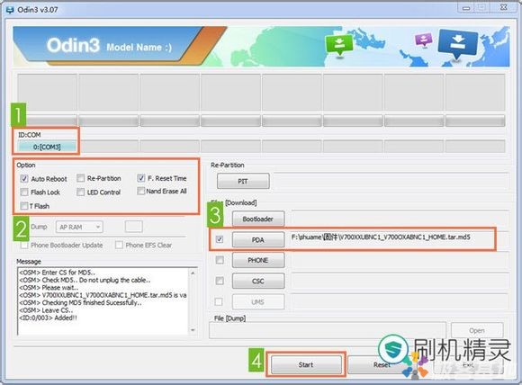Tick the PHONE file checkbox
522x385 pixels.
click(220, 260)
